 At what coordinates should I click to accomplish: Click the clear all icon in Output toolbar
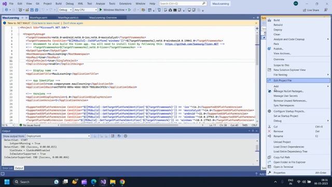point(113,136)
